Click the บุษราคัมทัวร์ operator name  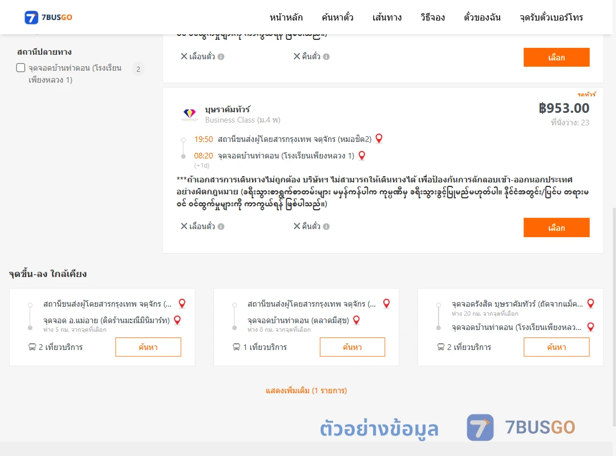[x=228, y=109]
